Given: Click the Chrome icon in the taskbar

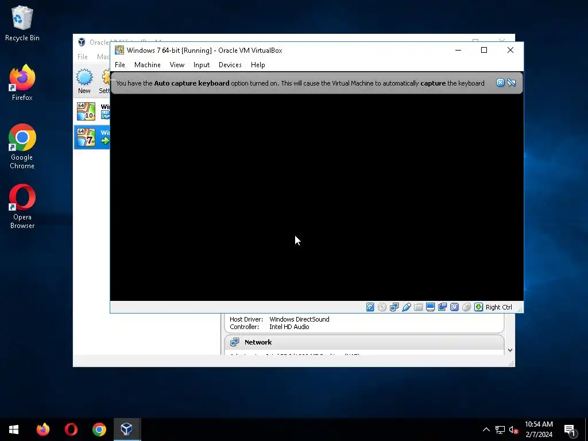Looking at the screenshot, I should click(x=99, y=430).
